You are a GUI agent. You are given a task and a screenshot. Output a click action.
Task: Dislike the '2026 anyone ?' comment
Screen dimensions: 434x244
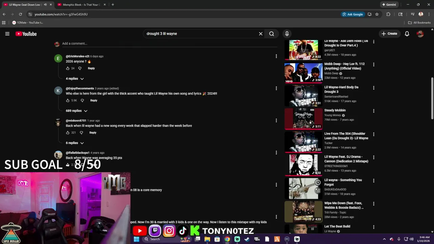pos(80,68)
